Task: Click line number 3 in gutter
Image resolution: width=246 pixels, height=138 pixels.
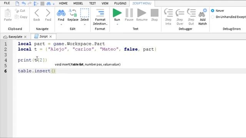Action: point(6,55)
